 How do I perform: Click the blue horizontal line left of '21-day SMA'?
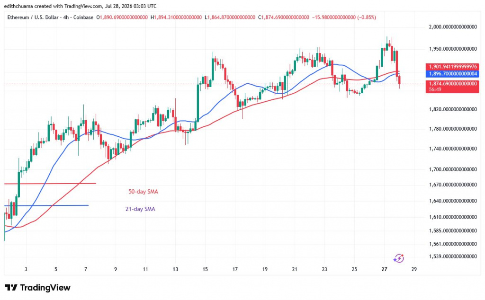point(46,205)
